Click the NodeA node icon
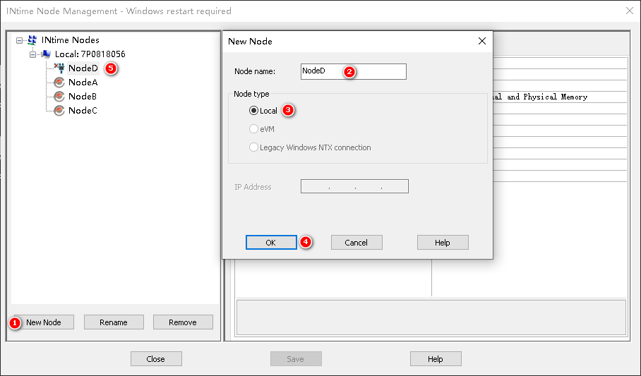Screen dimensions: 641x376 (x=59, y=82)
